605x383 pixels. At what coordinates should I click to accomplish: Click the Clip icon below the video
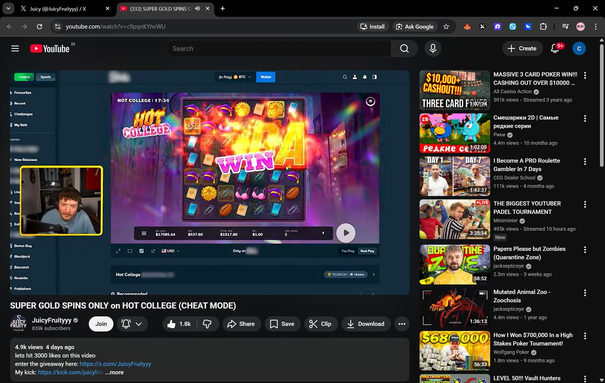(314, 324)
